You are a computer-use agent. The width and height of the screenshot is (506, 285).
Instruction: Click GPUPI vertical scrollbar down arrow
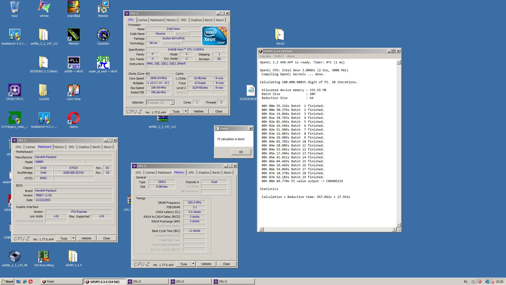(398, 225)
